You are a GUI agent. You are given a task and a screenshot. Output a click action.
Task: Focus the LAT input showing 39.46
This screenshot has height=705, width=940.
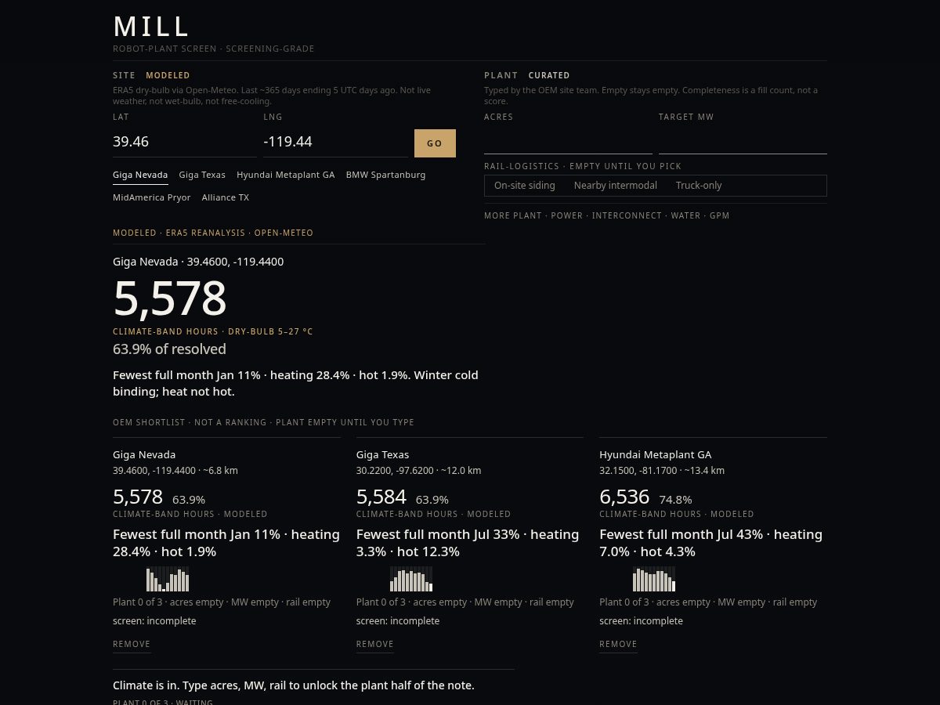185,142
